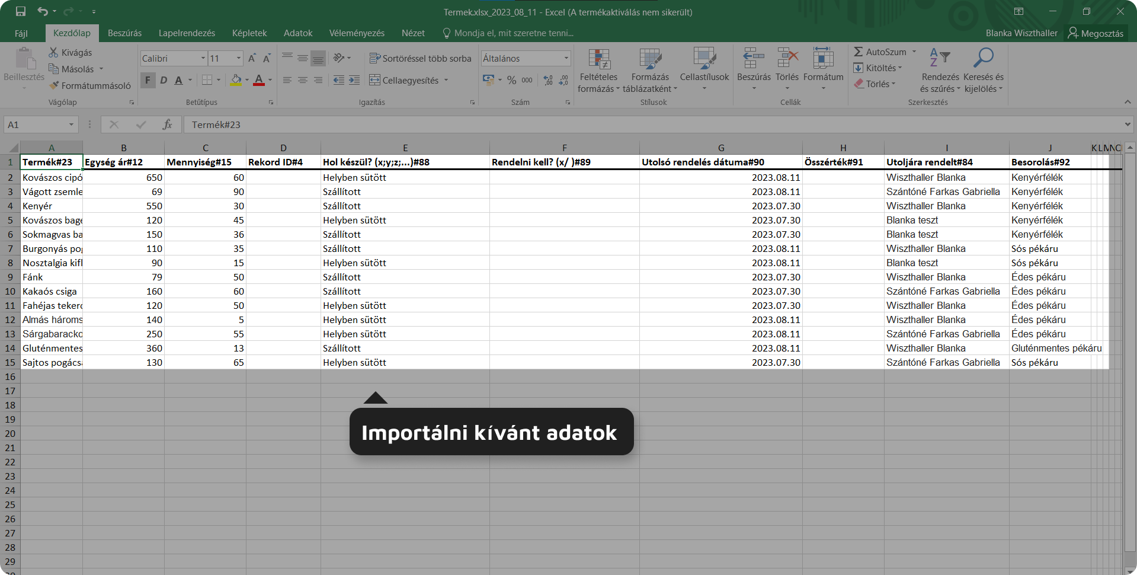Expand the Törlés clear dropdown in Szerkesztés
Viewport: 1137px width, 575px height.
point(893,84)
